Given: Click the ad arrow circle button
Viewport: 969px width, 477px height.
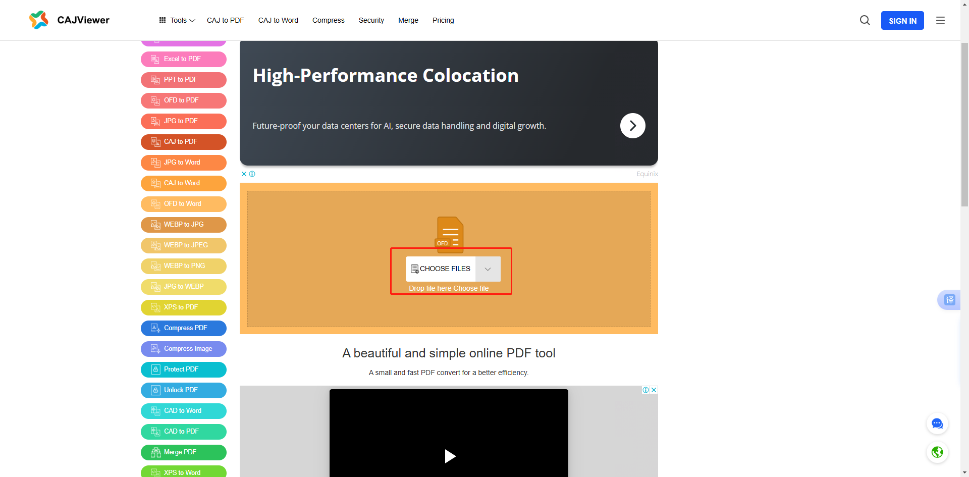Looking at the screenshot, I should [632, 126].
